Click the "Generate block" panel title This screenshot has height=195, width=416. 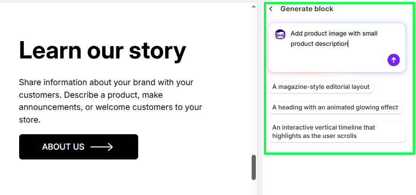point(307,9)
